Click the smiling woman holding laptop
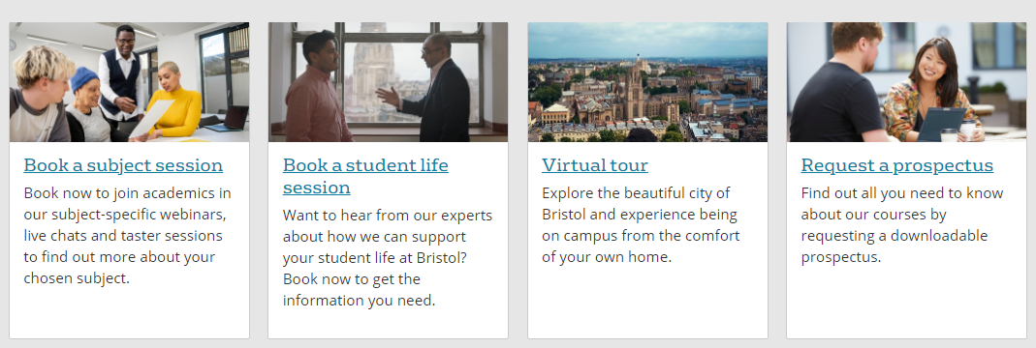 (x=931, y=90)
